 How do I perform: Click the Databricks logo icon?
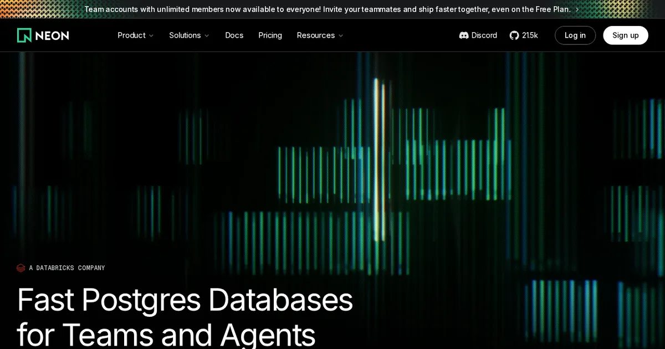pyautogui.click(x=21, y=268)
